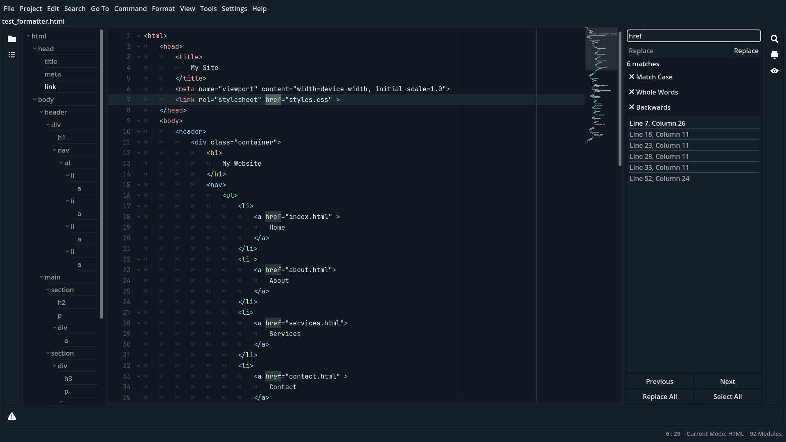Open the search sidebar with magnifier icon
Screen dimensions: 786x442
pos(774,38)
